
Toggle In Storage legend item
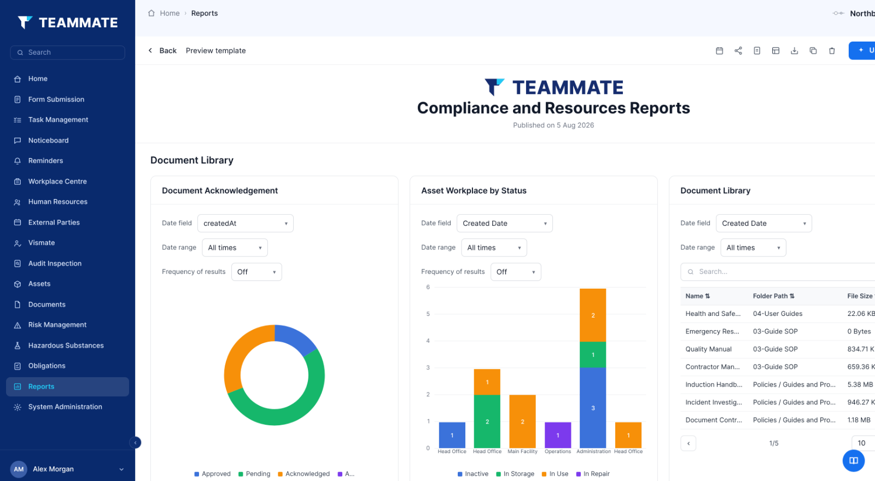(515, 474)
